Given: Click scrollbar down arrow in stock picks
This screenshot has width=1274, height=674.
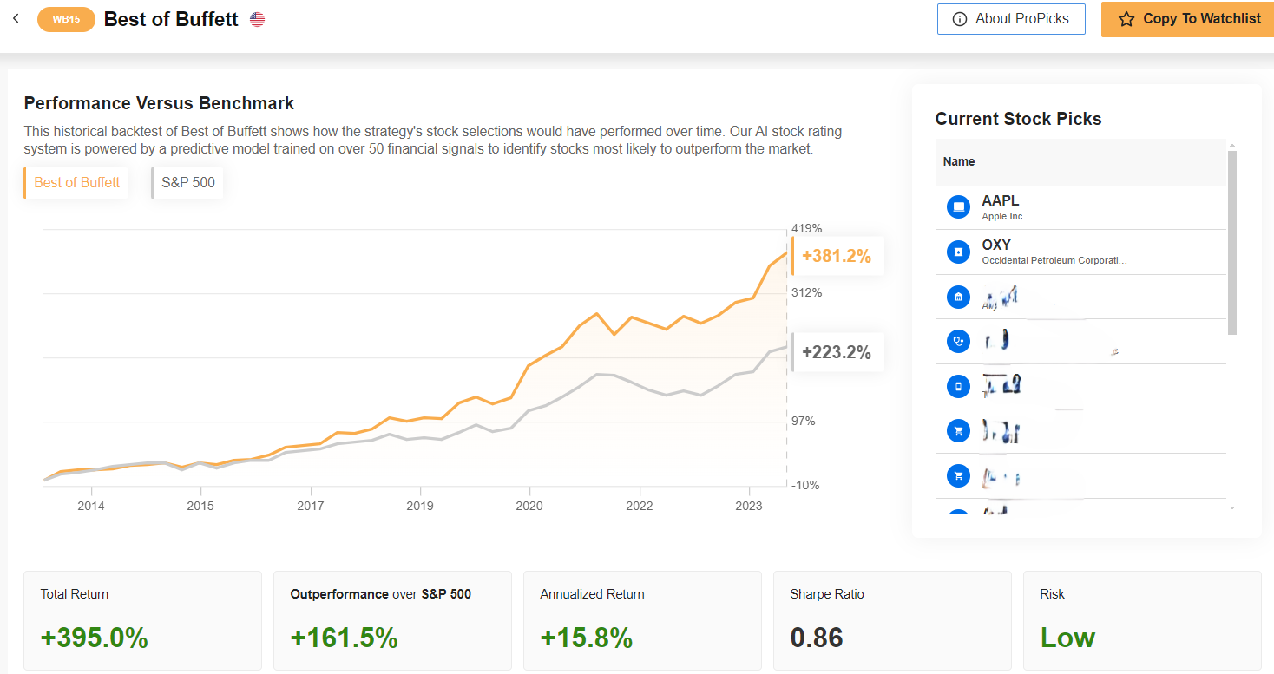Looking at the screenshot, I should coord(1232,507).
